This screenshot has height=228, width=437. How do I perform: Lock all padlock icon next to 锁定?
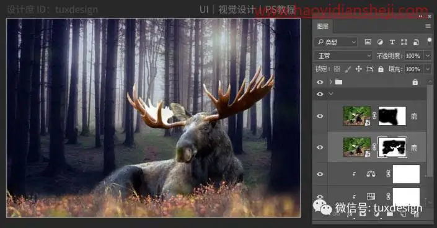tap(381, 69)
